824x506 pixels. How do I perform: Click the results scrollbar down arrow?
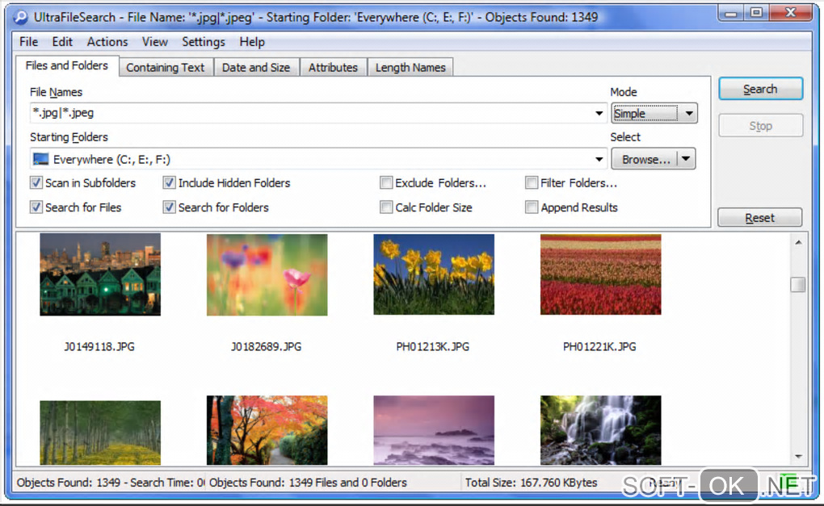(798, 457)
